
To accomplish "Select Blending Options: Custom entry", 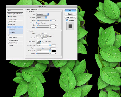I will coord(15,14).
